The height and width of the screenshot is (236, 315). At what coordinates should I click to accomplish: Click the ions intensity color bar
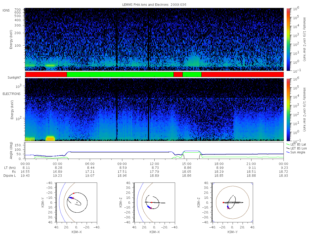pos(288,39)
